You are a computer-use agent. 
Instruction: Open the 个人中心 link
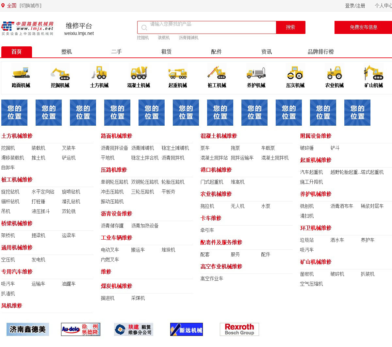tap(384, 6)
